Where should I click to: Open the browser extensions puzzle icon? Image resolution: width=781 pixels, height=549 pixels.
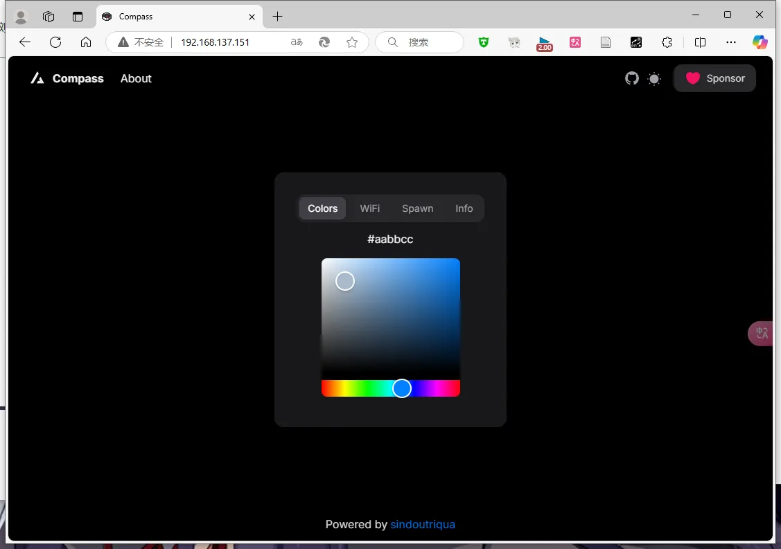[x=667, y=42]
